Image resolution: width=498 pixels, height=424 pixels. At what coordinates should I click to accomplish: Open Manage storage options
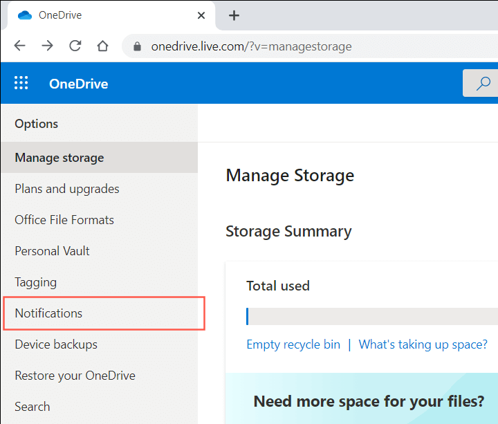pos(59,158)
